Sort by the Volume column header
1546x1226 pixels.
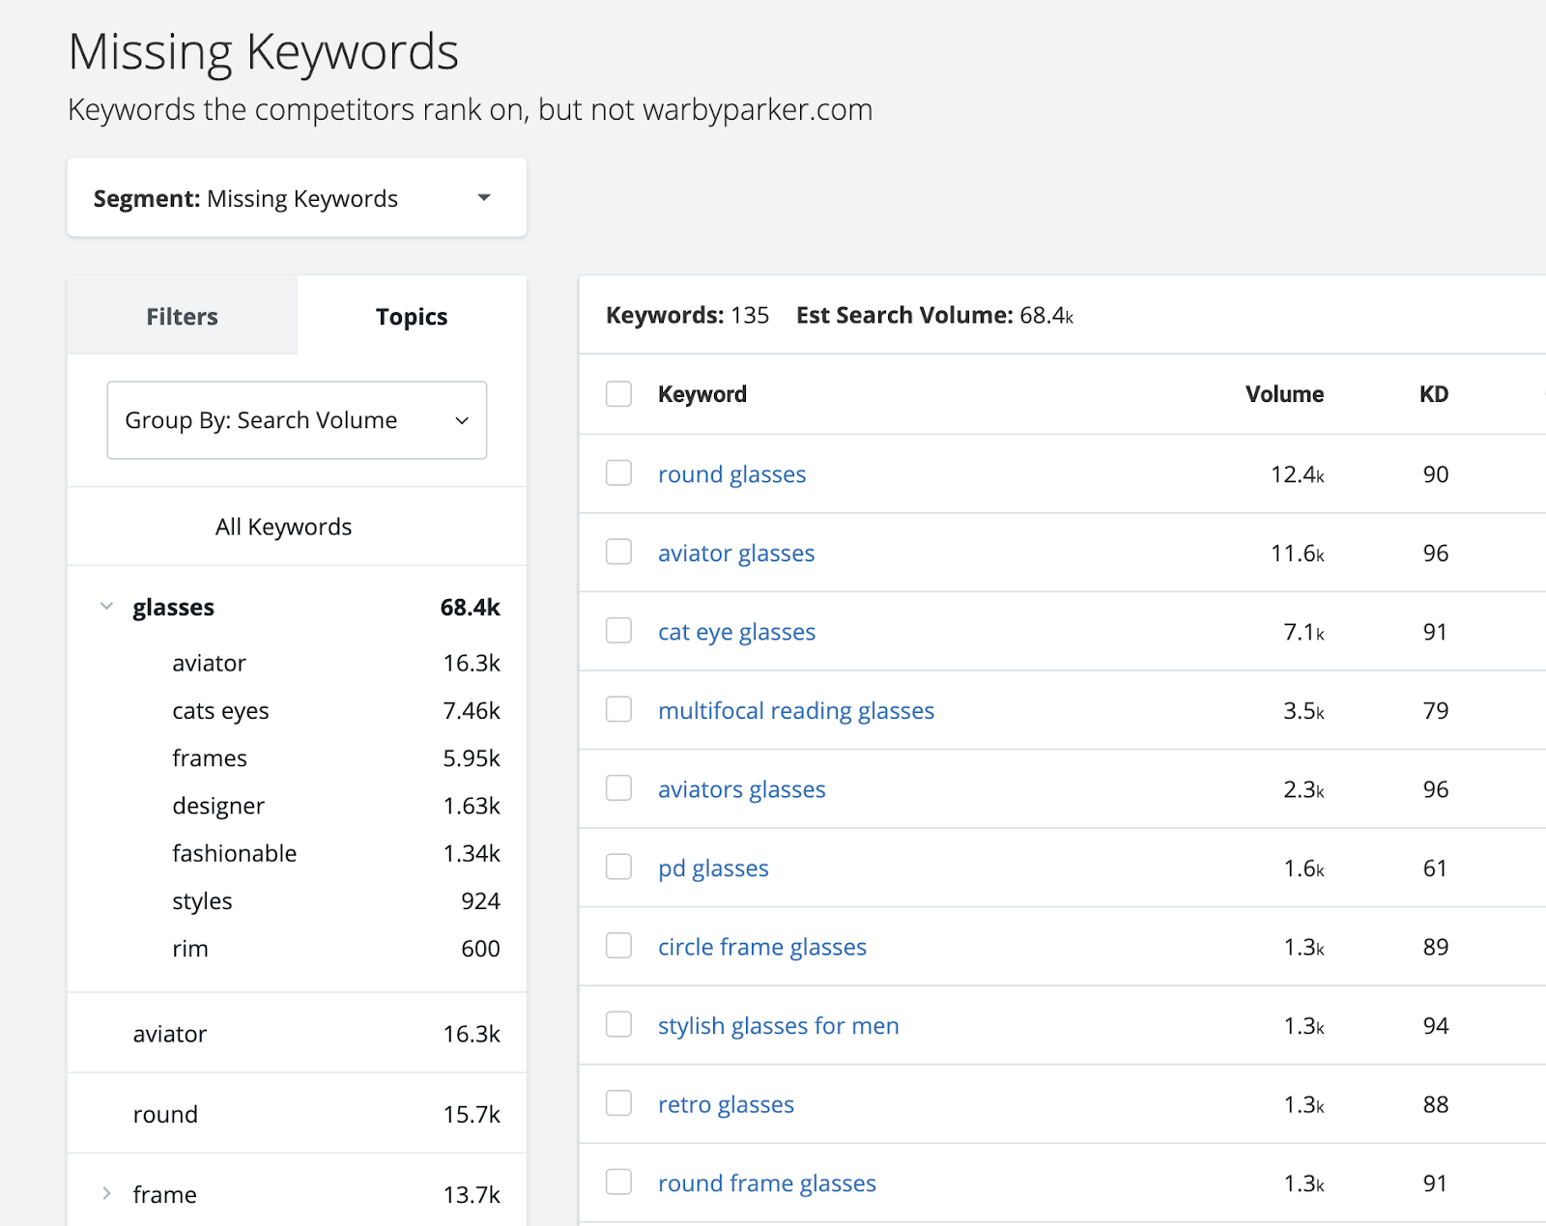tap(1284, 394)
